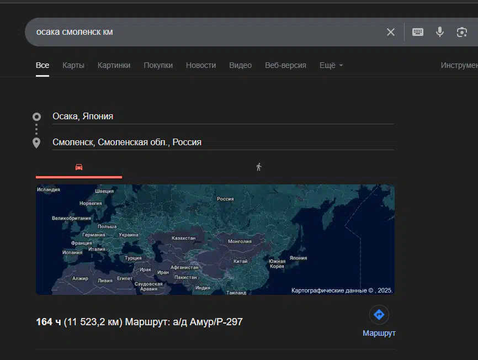This screenshot has height=360, width=478.
Task: Open the Покупки tab
Action: pos(158,65)
